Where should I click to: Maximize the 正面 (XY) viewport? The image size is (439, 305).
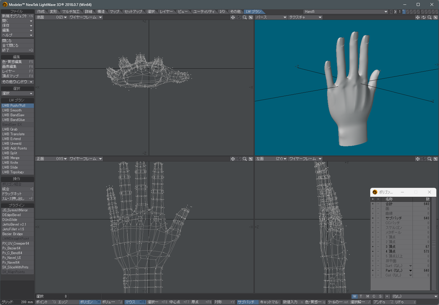pos(251,159)
